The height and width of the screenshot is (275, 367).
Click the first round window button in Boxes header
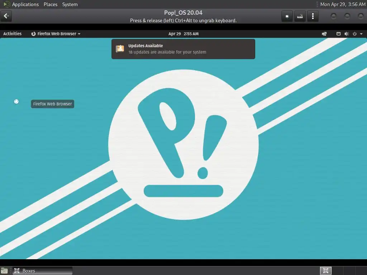[x=334, y=16]
